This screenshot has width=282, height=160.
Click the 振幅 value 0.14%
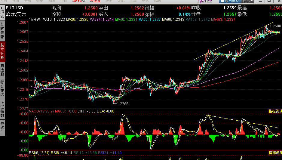click(184, 14)
